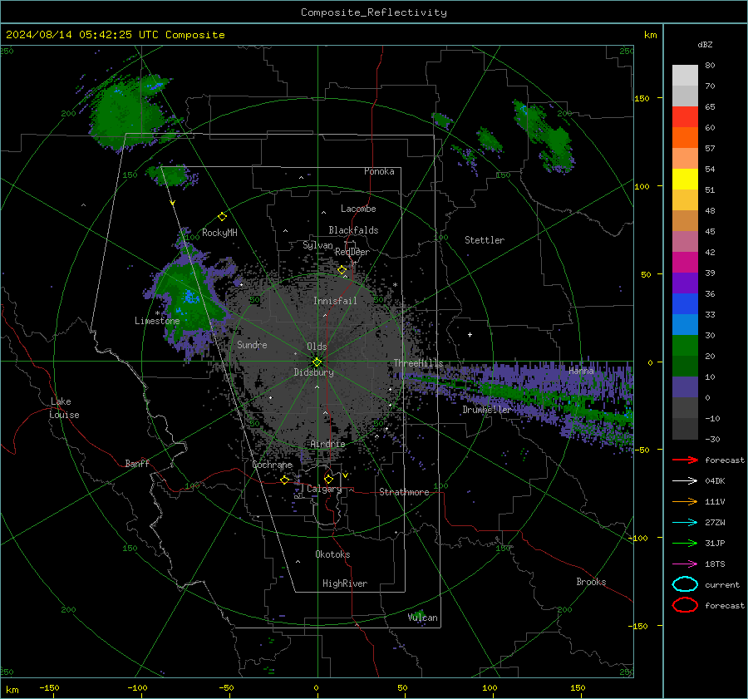Click the Didsbury map label
The width and height of the screenshot is (748, 699).
coord(313,372)
